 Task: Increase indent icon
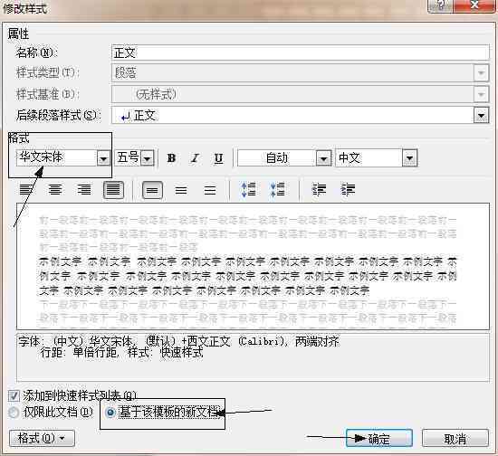[x=348, y=190]
